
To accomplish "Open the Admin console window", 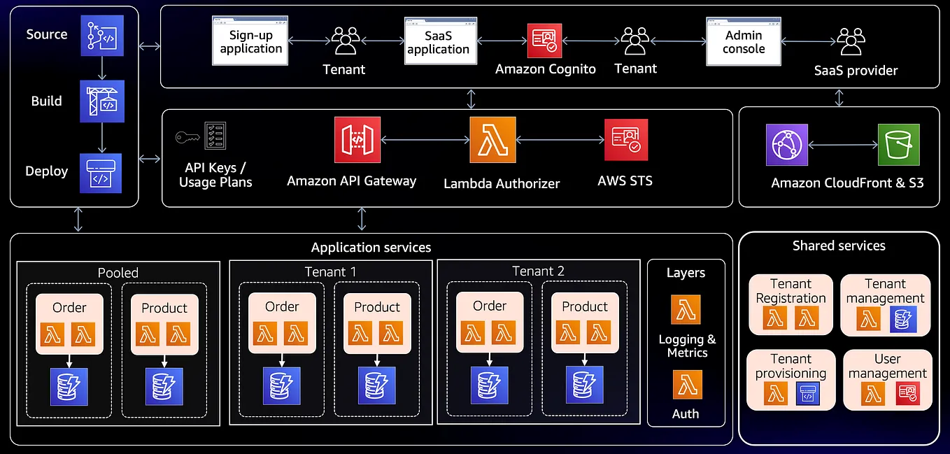I will click(x=743, y=41).
